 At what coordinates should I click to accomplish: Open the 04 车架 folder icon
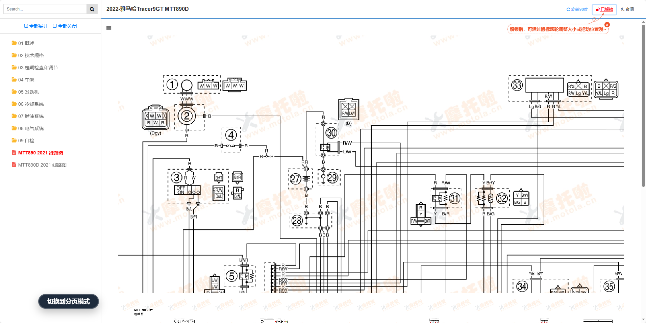[x=14, y=80]
